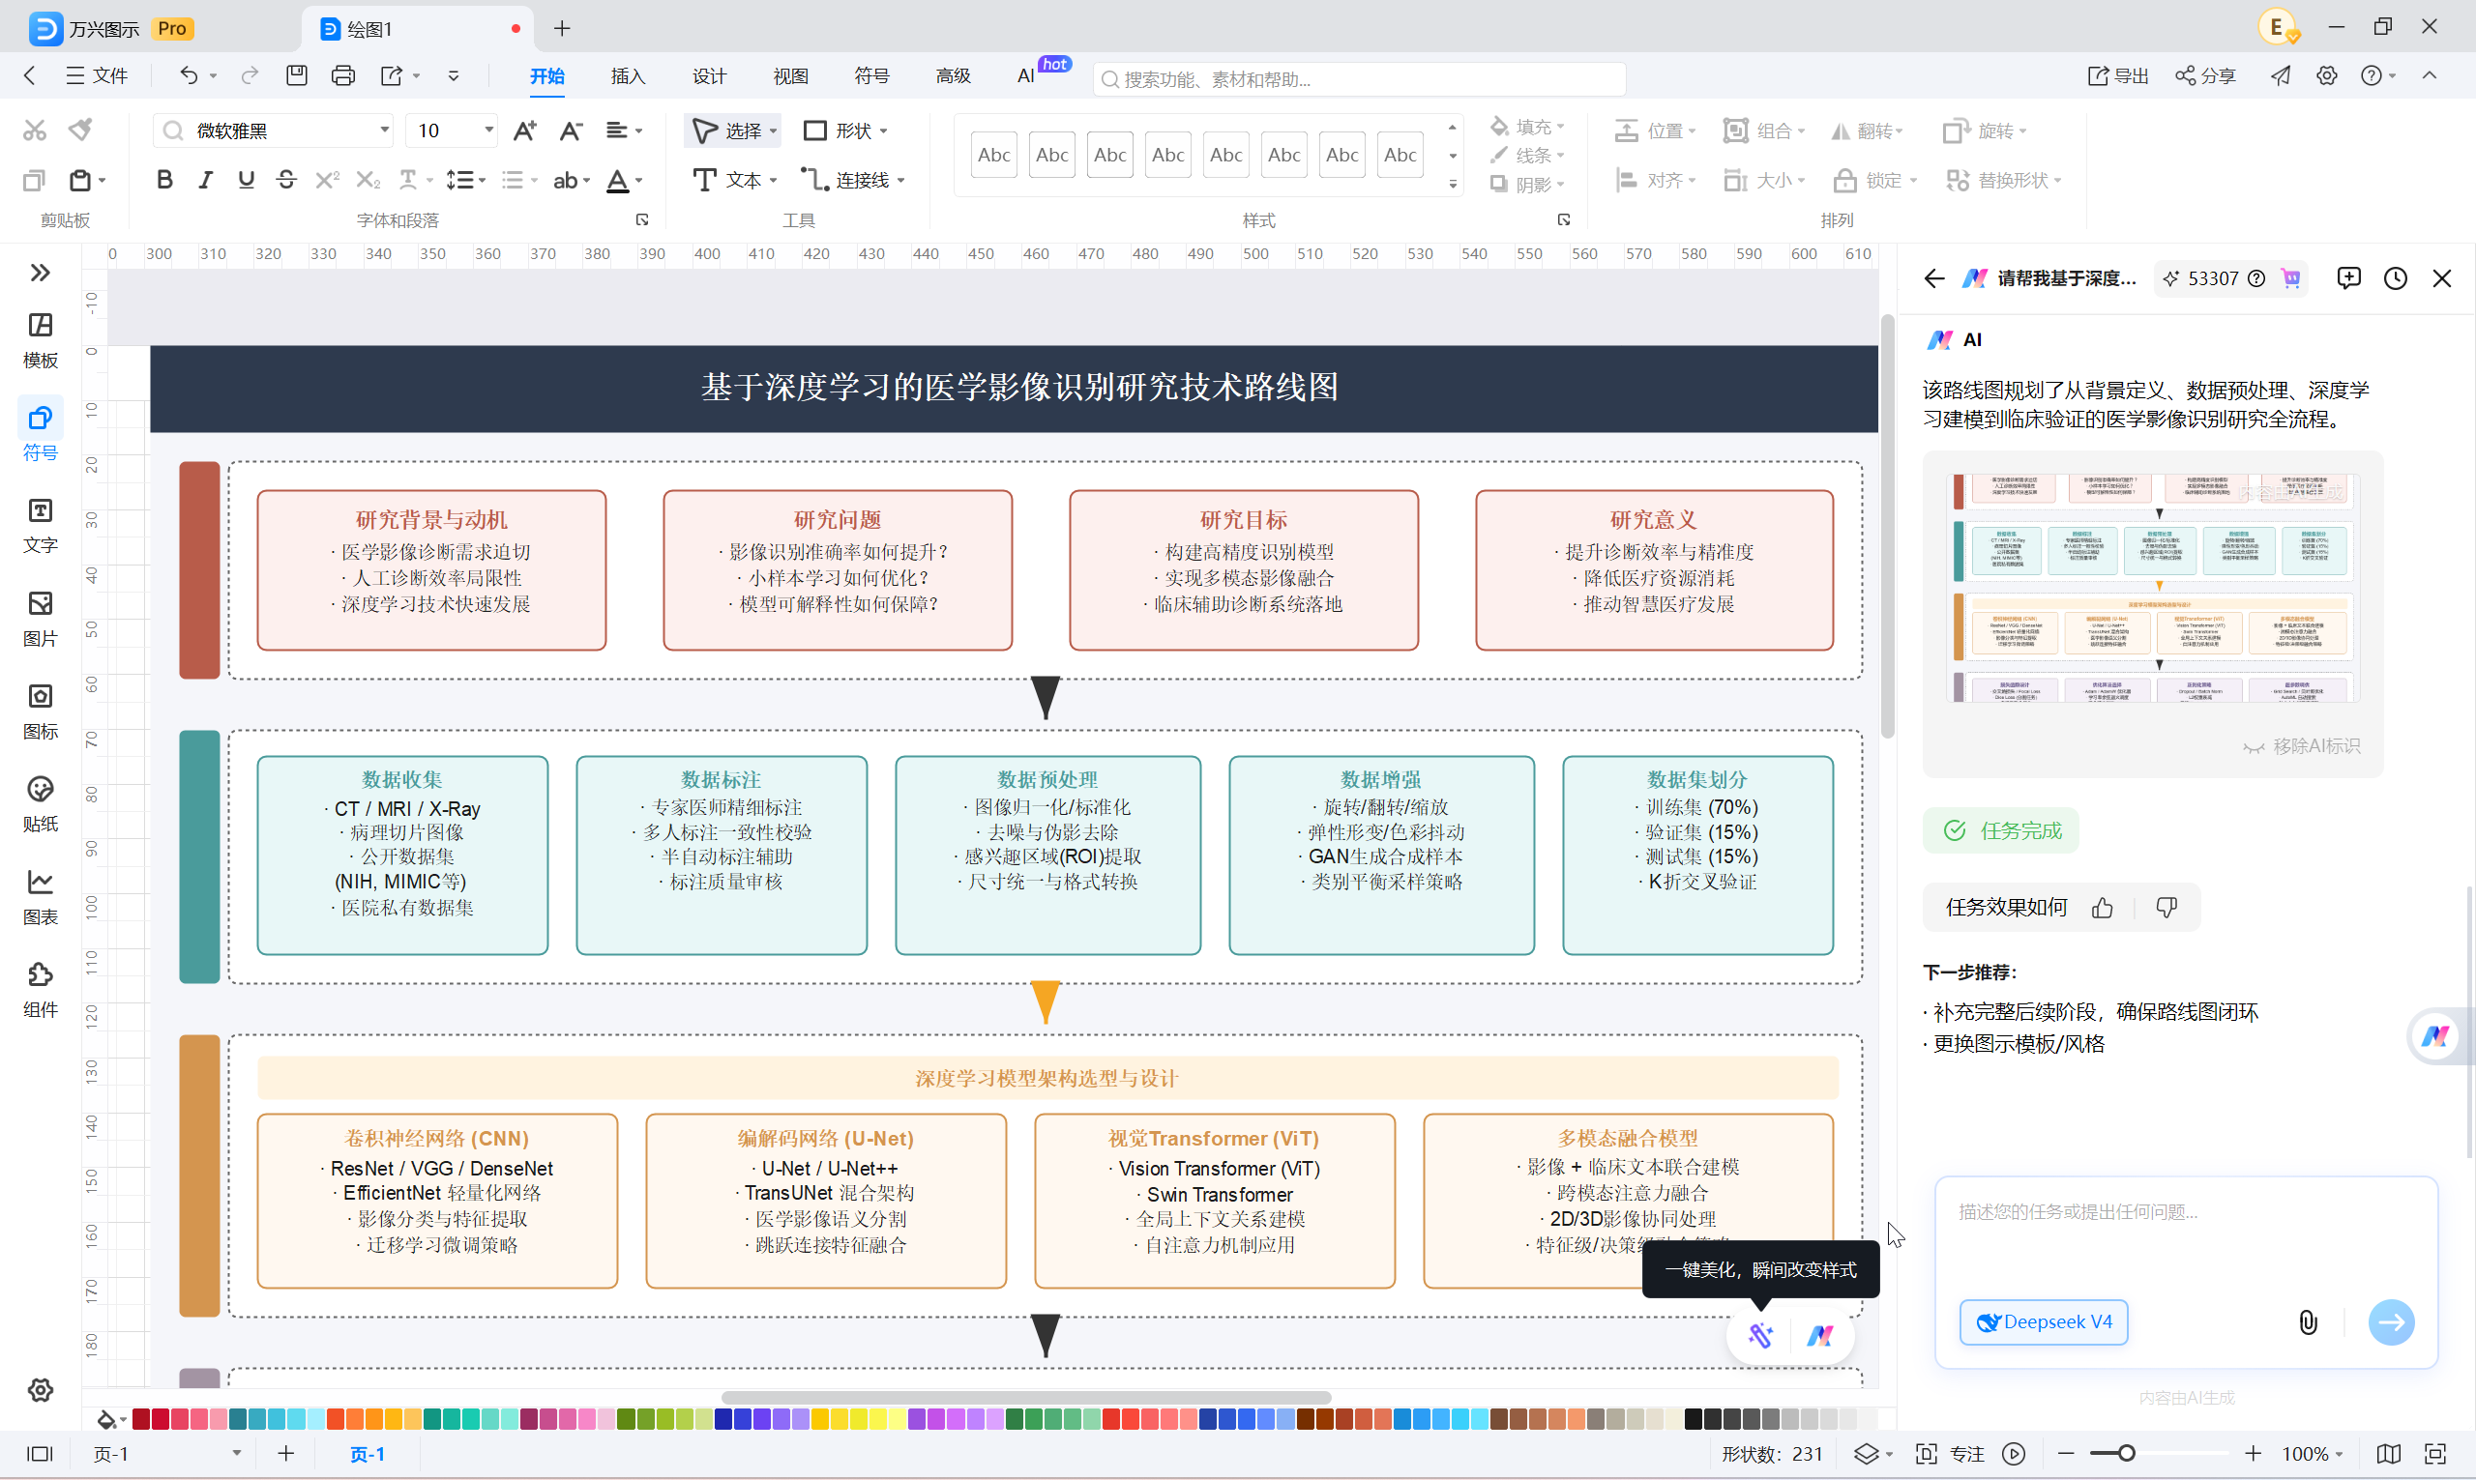Switch to the 符号 ribbon tab
The width and height of the screenshot is (2476, 1480).
click(871, 75)
